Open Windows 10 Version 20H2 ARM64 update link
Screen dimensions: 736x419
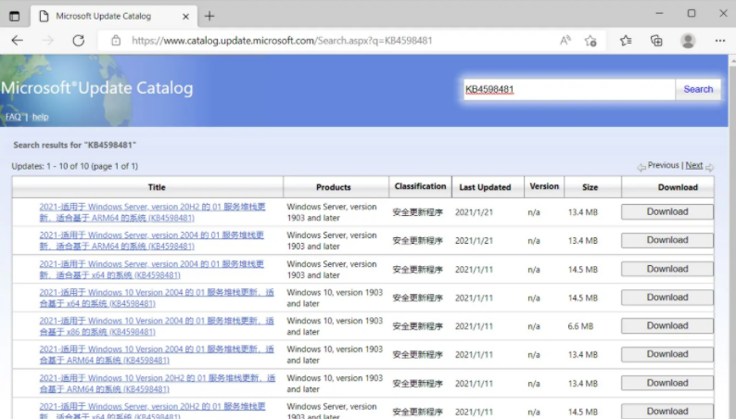pyautogui.click(x=158, y=384)
